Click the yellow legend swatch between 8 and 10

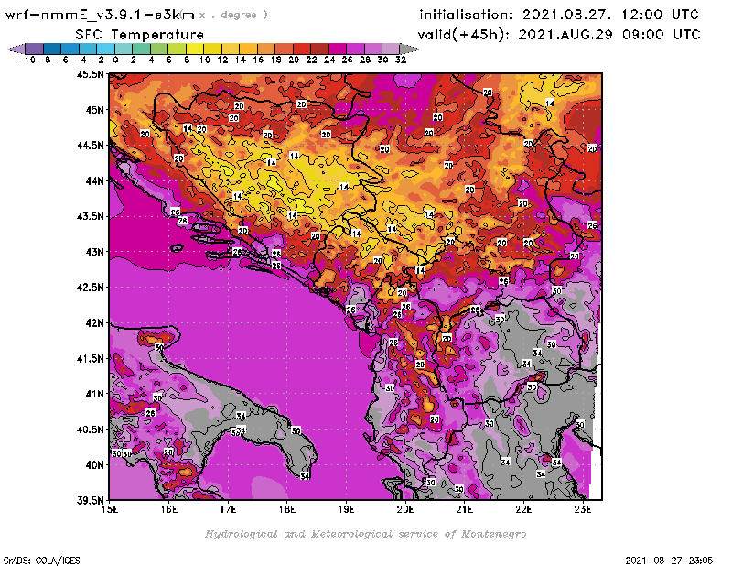(195, 49)
